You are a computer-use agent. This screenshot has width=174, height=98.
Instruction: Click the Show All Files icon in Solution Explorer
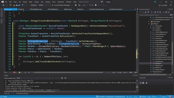pos(160,12)
